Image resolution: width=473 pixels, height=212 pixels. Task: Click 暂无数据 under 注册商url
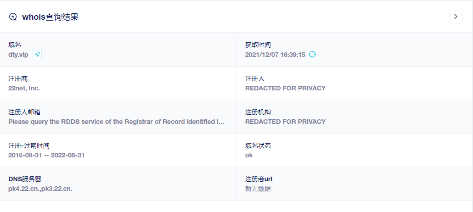[258, 189]
